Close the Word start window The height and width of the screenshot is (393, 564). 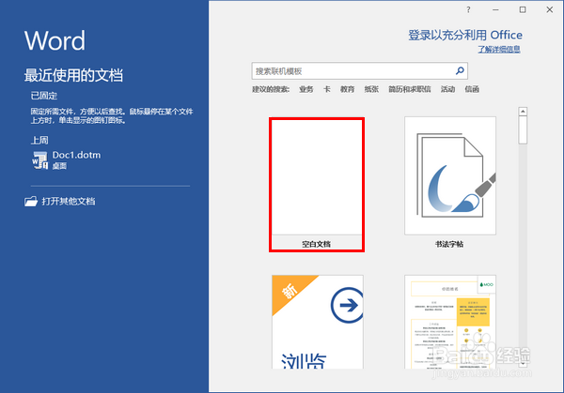pos(550,10)
